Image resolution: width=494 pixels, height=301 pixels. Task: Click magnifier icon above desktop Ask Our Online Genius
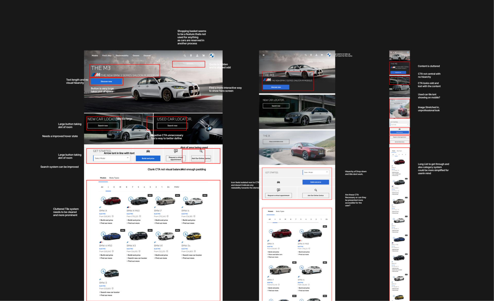tap(201, 151)
